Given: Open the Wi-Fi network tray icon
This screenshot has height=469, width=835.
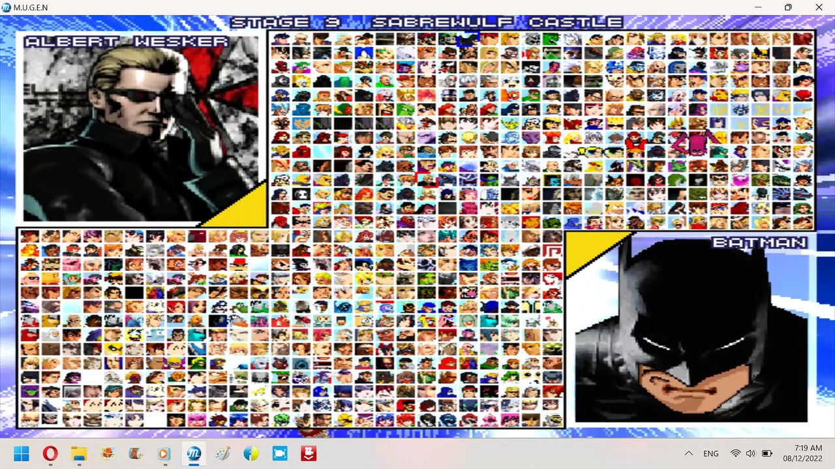Looking at the screenshot, I should [x=736, y=453].
